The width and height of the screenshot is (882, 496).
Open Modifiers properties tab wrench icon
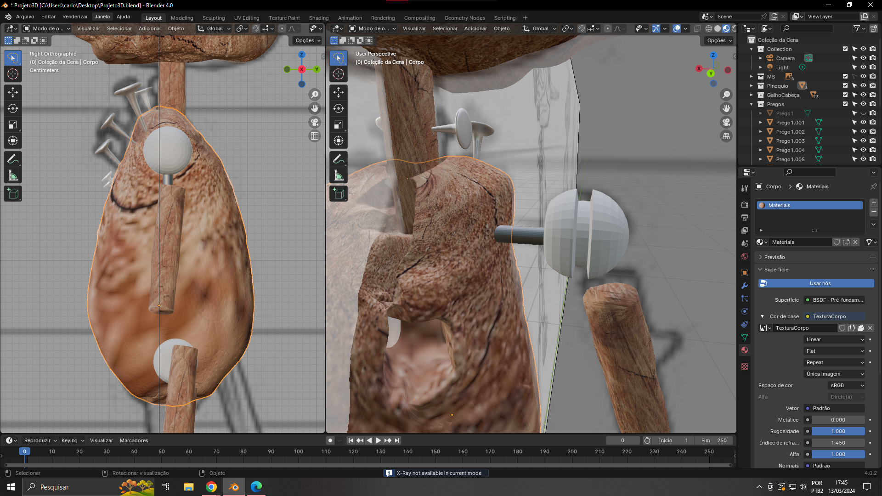coord(745,286)
